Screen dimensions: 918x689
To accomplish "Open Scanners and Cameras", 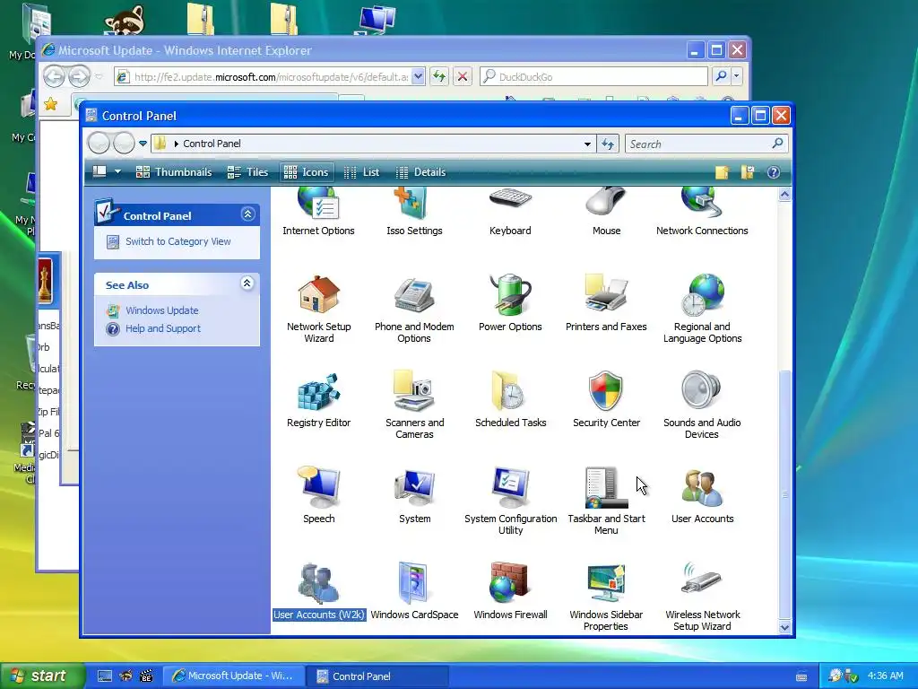I will tap(414, 405).
